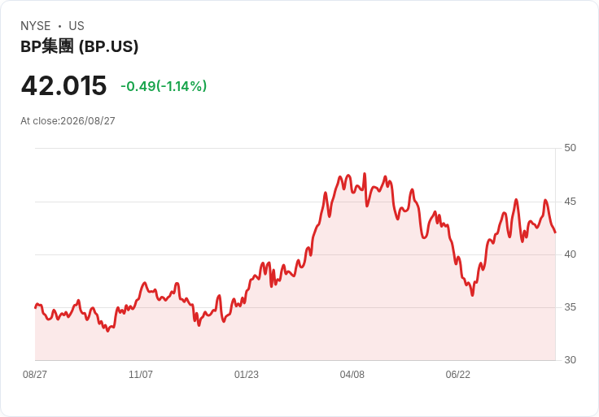Image resolution: width=599 pixels, height=417 pixels.
Task: Click the chart's highest peak near 04/08
Action: [365, 174]
